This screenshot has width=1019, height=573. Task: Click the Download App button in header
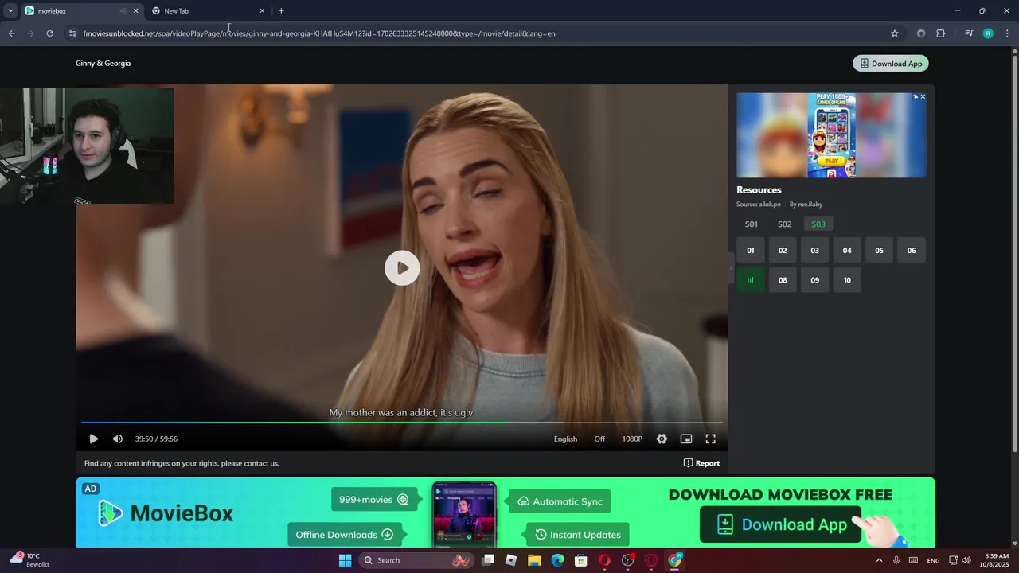click(891, 64)
